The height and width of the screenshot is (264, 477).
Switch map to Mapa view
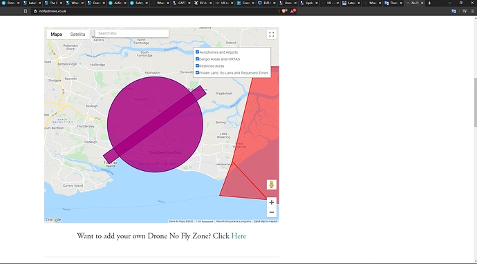click(x=56, y=34)
